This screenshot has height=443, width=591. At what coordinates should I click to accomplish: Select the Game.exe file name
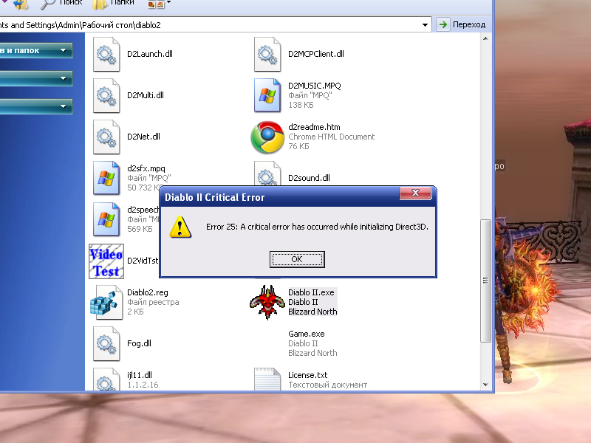pos(306,334)
